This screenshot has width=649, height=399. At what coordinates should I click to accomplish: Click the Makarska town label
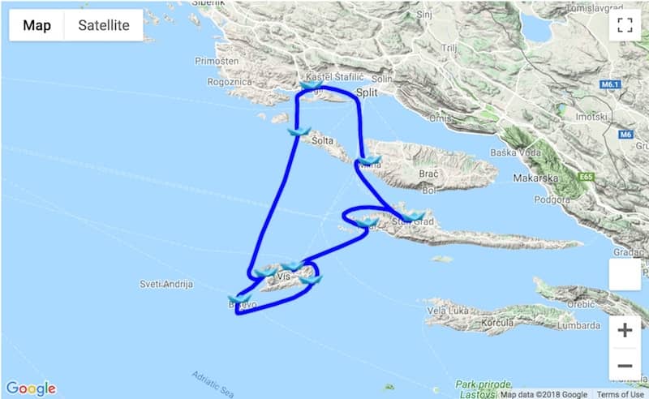coord(535,178)
